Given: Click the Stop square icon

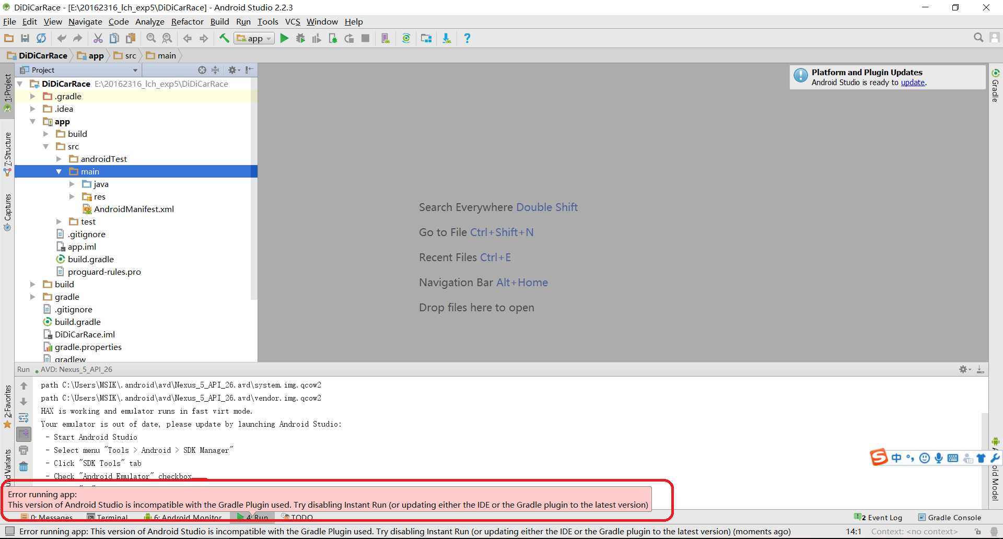Looking at the screenshot, I should [366, 38].
